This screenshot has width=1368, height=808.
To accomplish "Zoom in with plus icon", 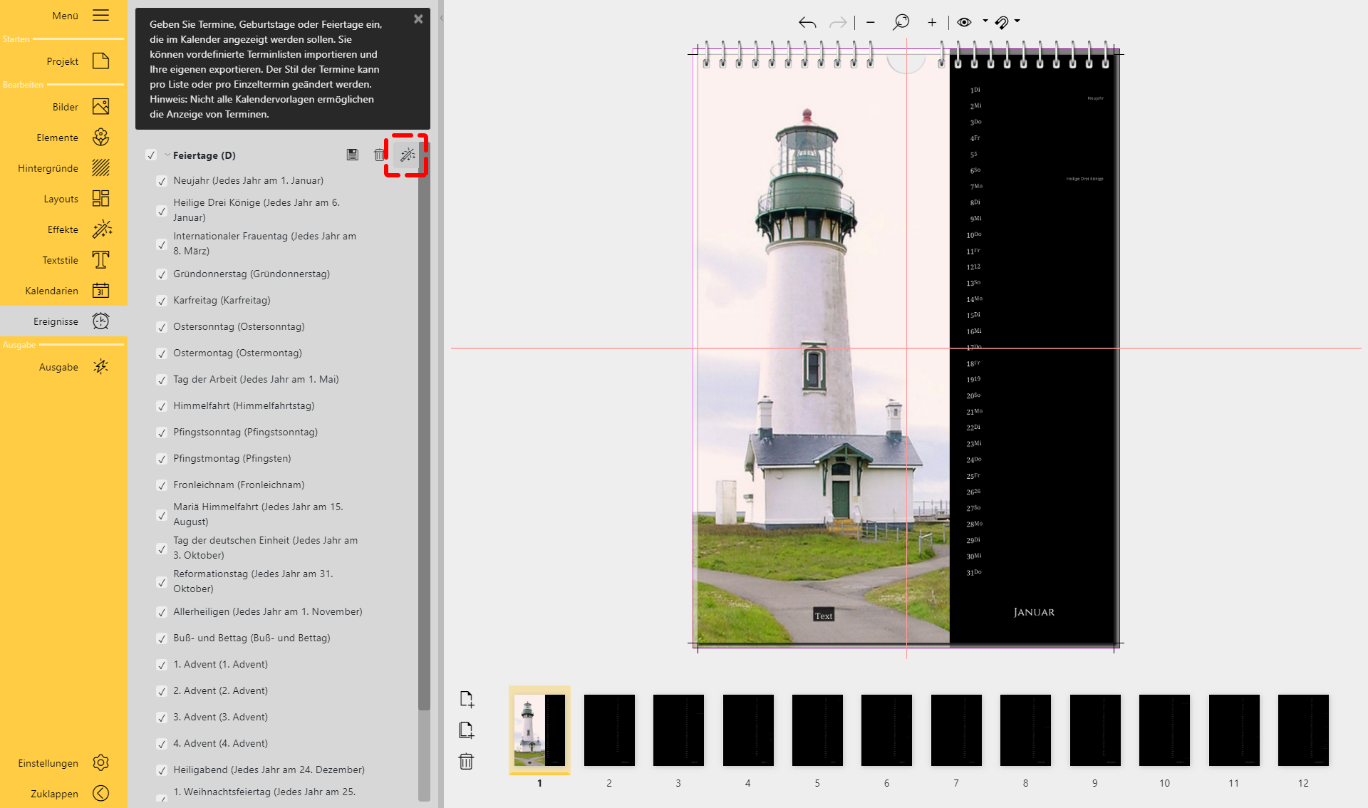I will pos(931,23).
